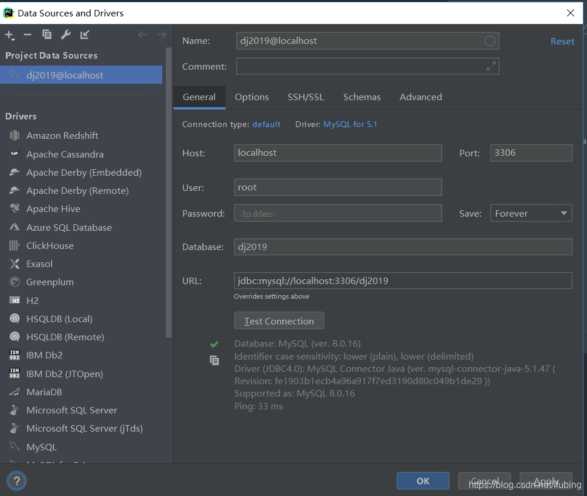Choose Apache Derby (Embedded) driver
The width and height of the screenshot is (587, 496).
click(x=81, y=173)
